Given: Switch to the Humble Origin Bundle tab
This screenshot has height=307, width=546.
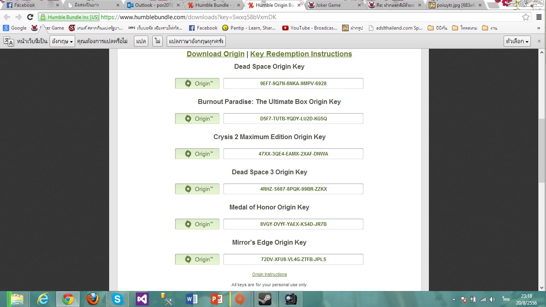Looking at the screenshot, I should pyautogui.click(x=274, y=5).
